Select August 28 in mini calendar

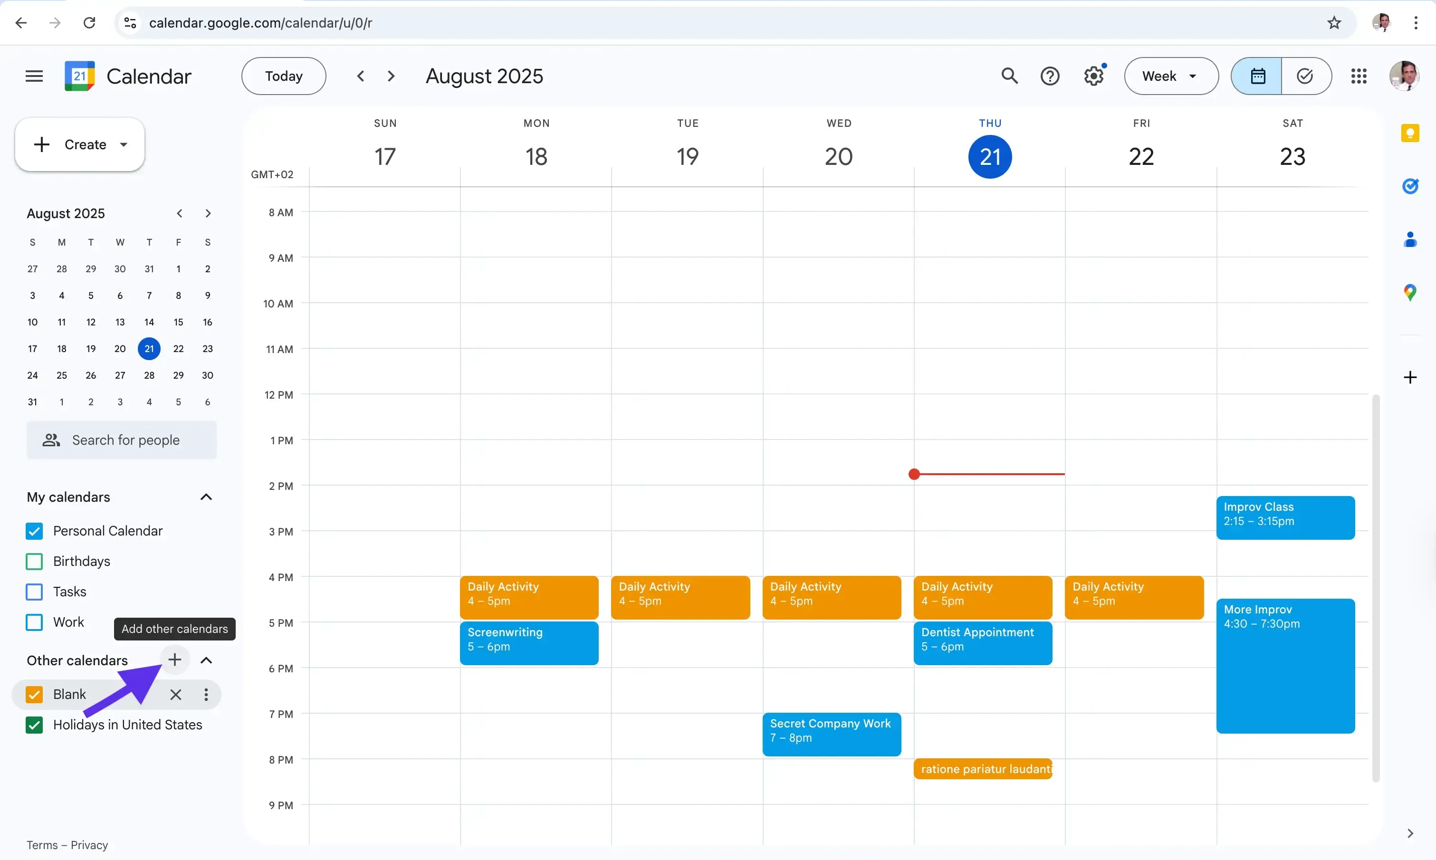coord(149,375)
